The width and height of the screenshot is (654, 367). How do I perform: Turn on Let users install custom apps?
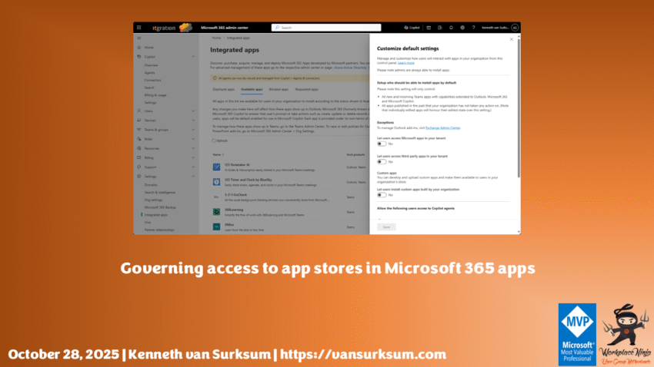tap(381, 195)
